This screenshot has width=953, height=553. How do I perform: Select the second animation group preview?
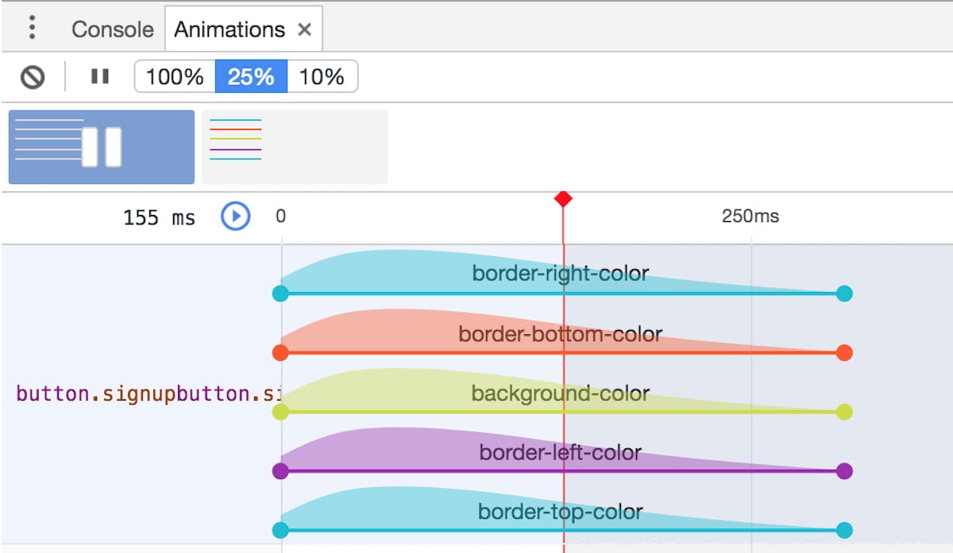pos(294,147)
